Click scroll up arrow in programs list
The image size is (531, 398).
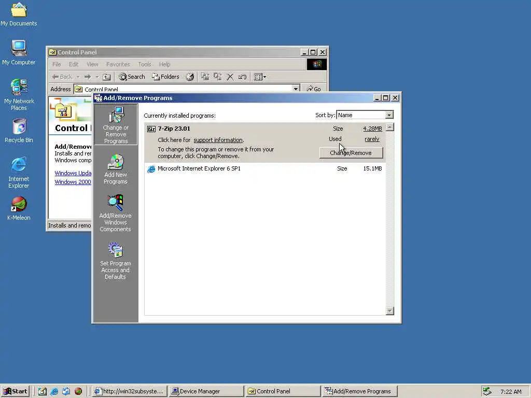click(x=390, y=127)
